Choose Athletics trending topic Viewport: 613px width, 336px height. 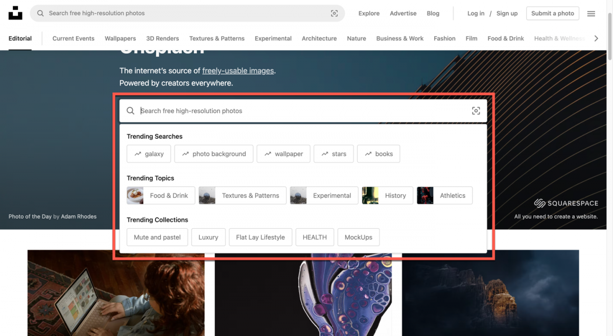click(x=445, y=196)
